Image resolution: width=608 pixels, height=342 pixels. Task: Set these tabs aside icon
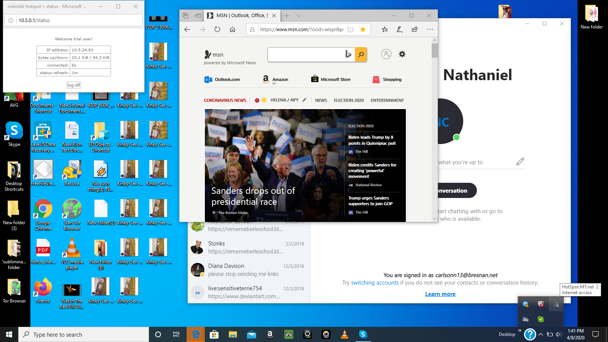point(198,16)
